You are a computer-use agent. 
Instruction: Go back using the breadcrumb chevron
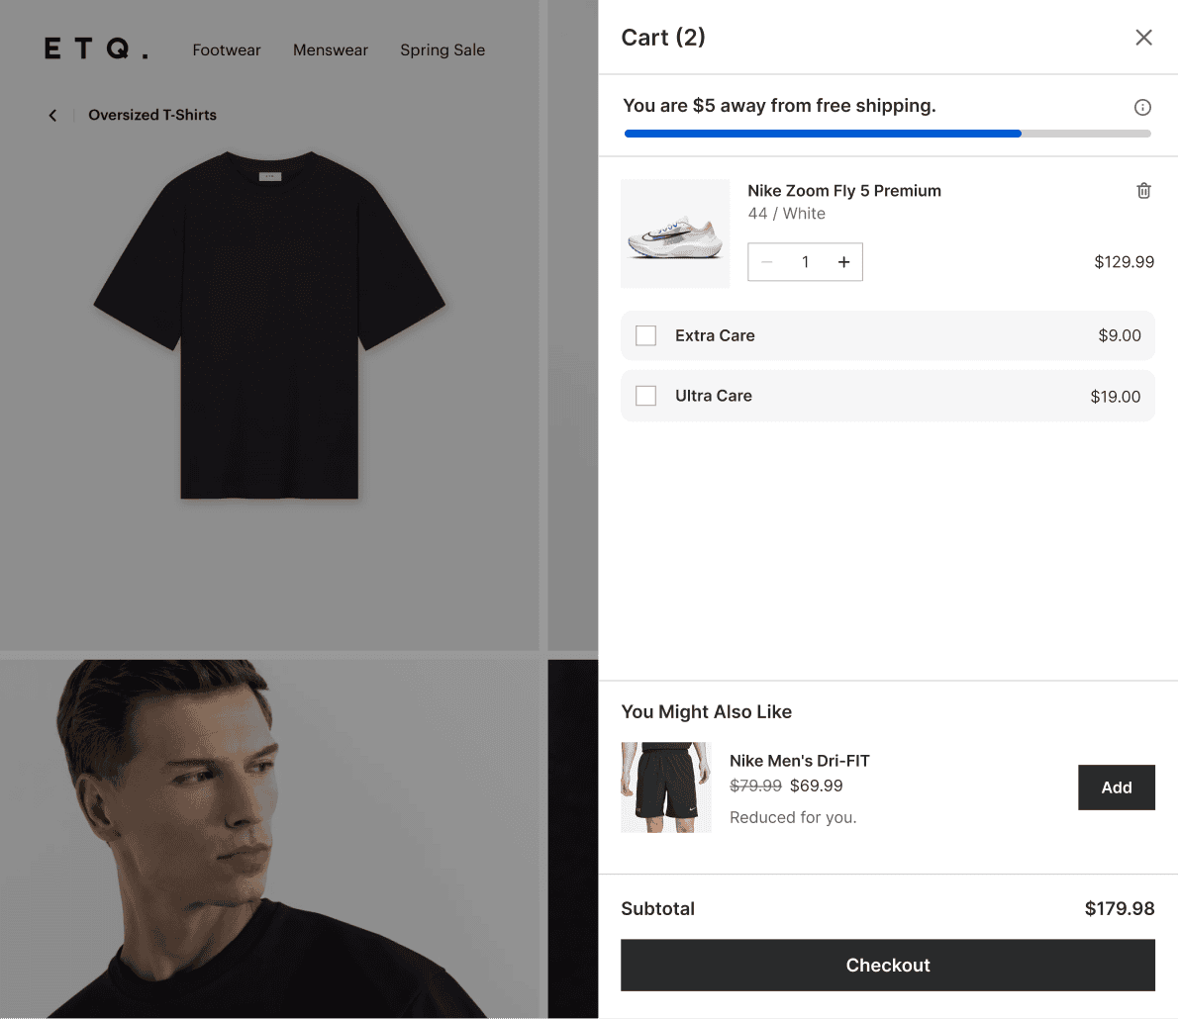(52, 115)
